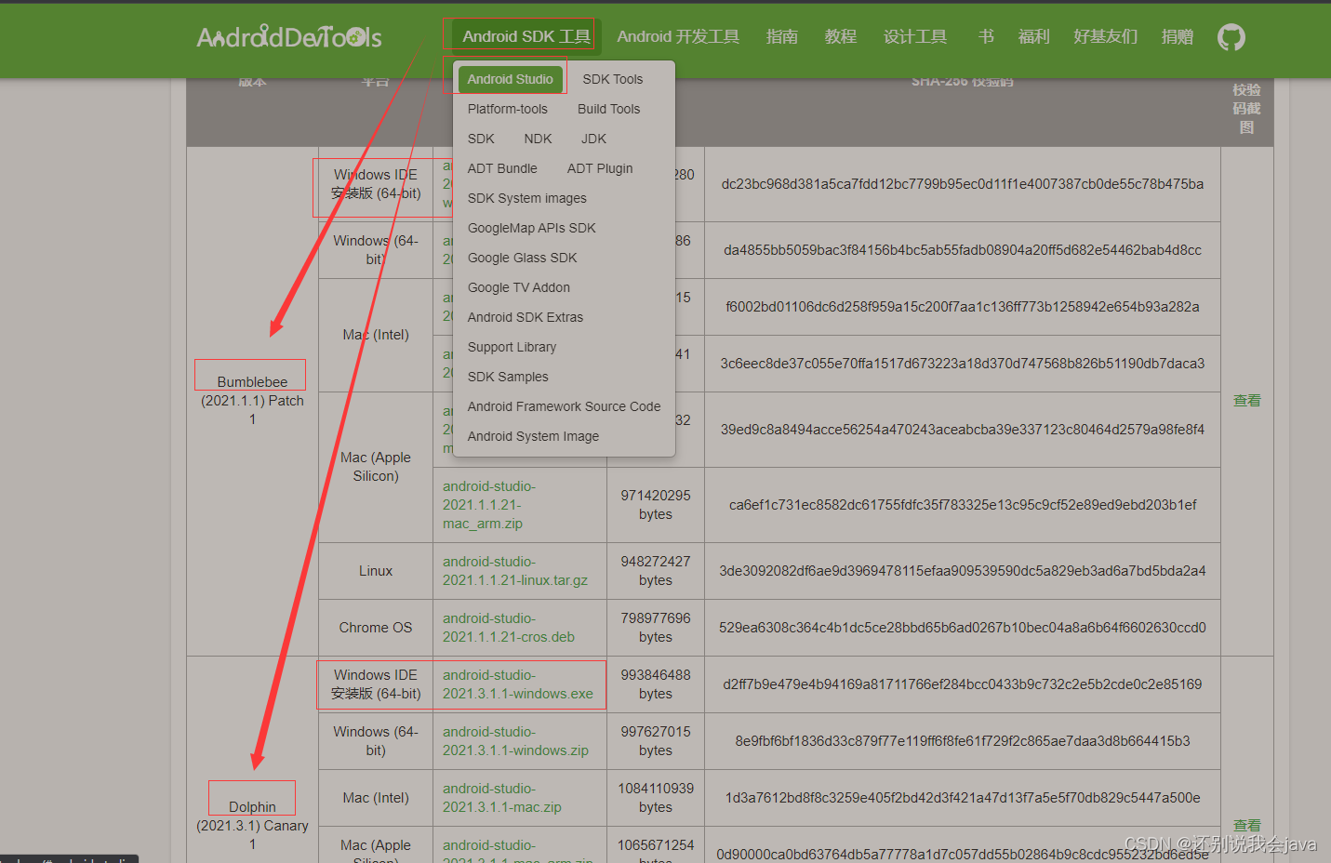Download android-studio-2021.3.1.1-windows.exe
Image resolution: width=1331 pixels, height=863 pixels.
click(518, 684)
